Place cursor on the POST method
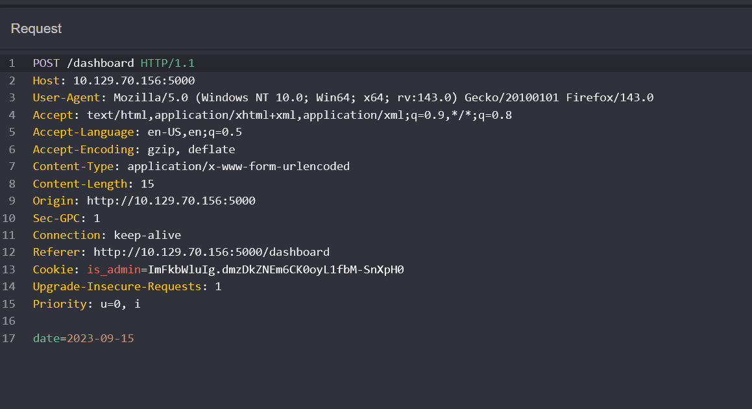752x409 pixels. pyautogui.click(x=46, y=64)
